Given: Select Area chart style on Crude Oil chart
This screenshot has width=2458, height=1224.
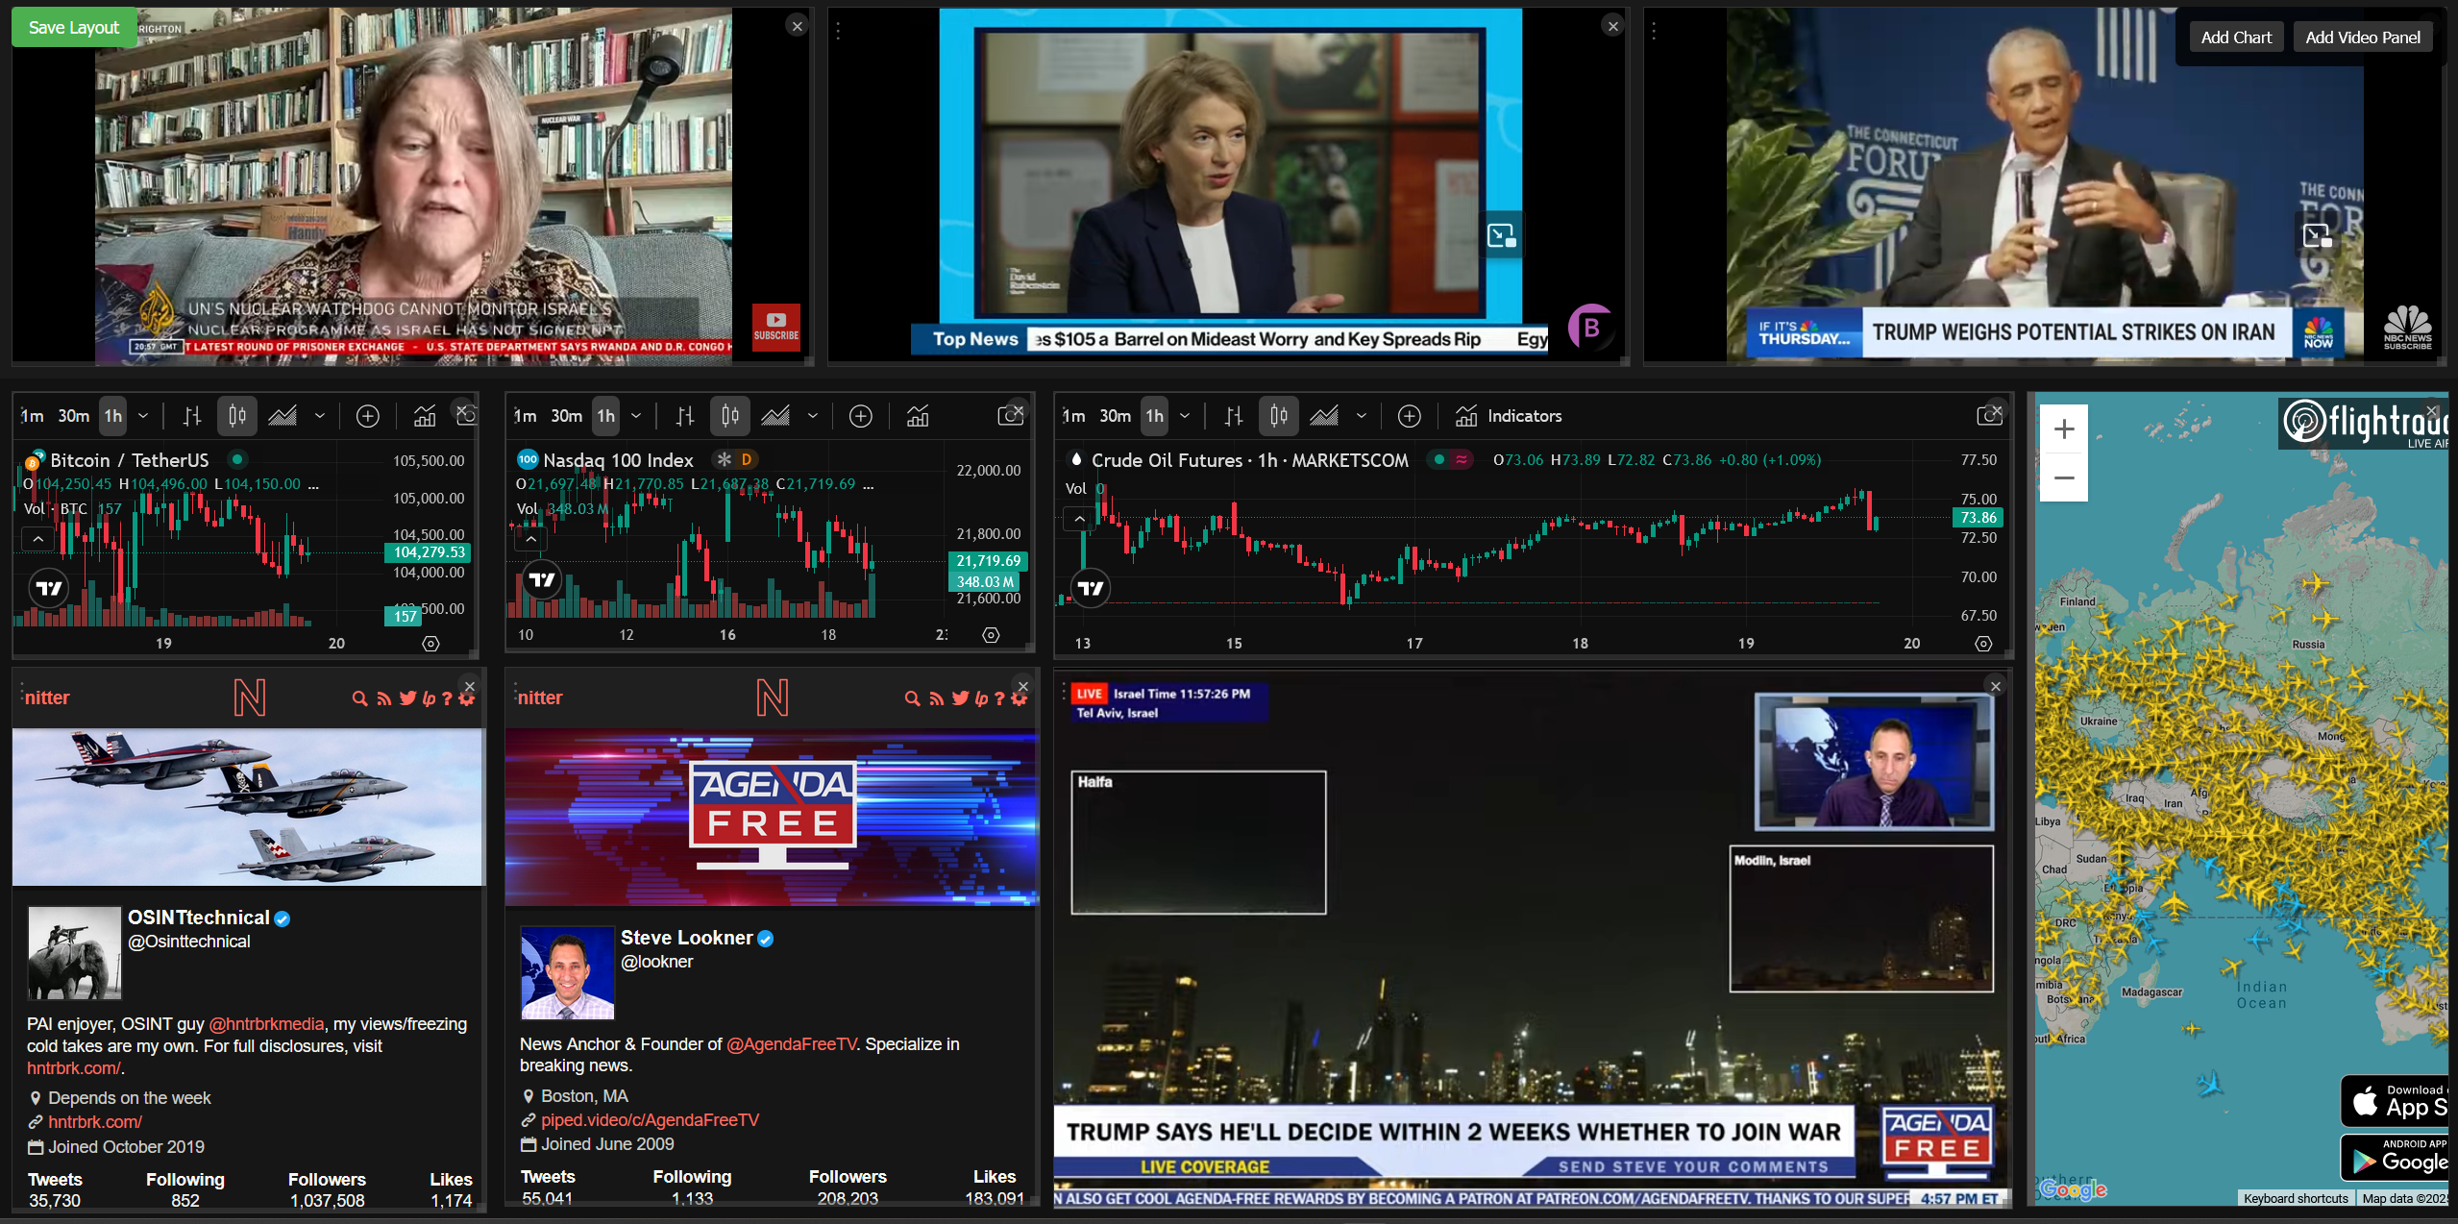Looking at the screenshot, I should (x=1324, y=416).
